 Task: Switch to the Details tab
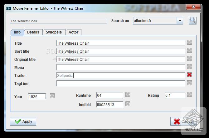point(33,32)
